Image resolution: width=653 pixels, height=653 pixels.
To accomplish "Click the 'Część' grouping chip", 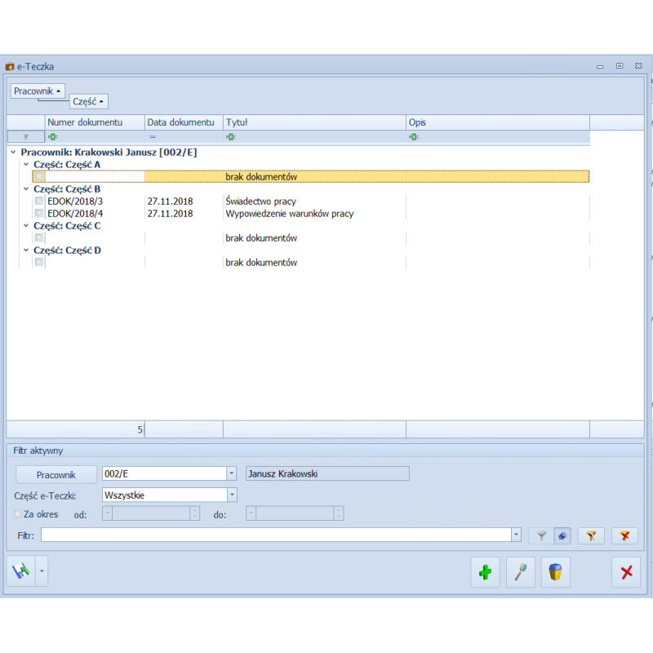I will 88,102.
